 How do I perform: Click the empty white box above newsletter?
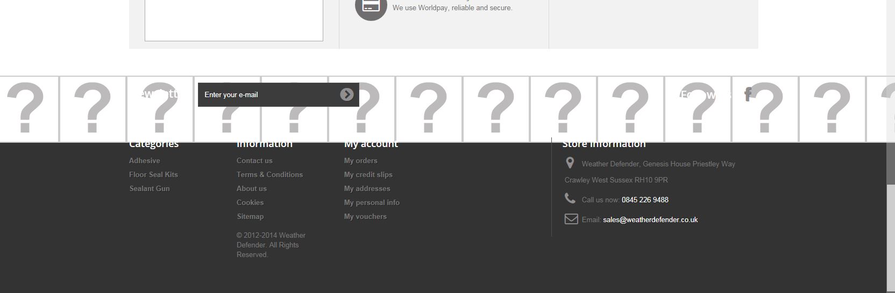pyautogui.click(x=234, y=20)
